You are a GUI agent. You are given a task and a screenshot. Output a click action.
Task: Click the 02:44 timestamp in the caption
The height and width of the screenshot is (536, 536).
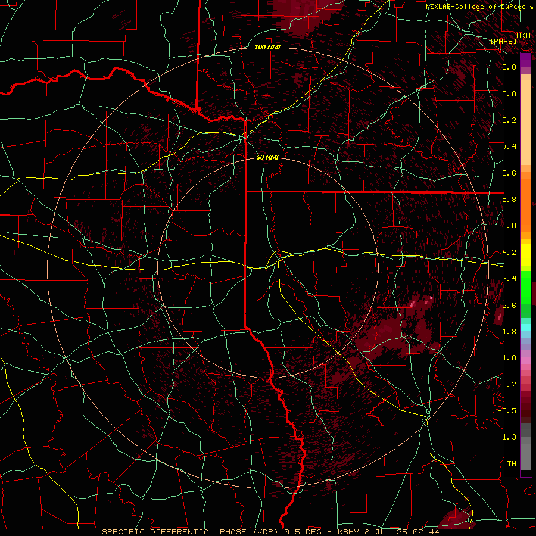point(426,532)
